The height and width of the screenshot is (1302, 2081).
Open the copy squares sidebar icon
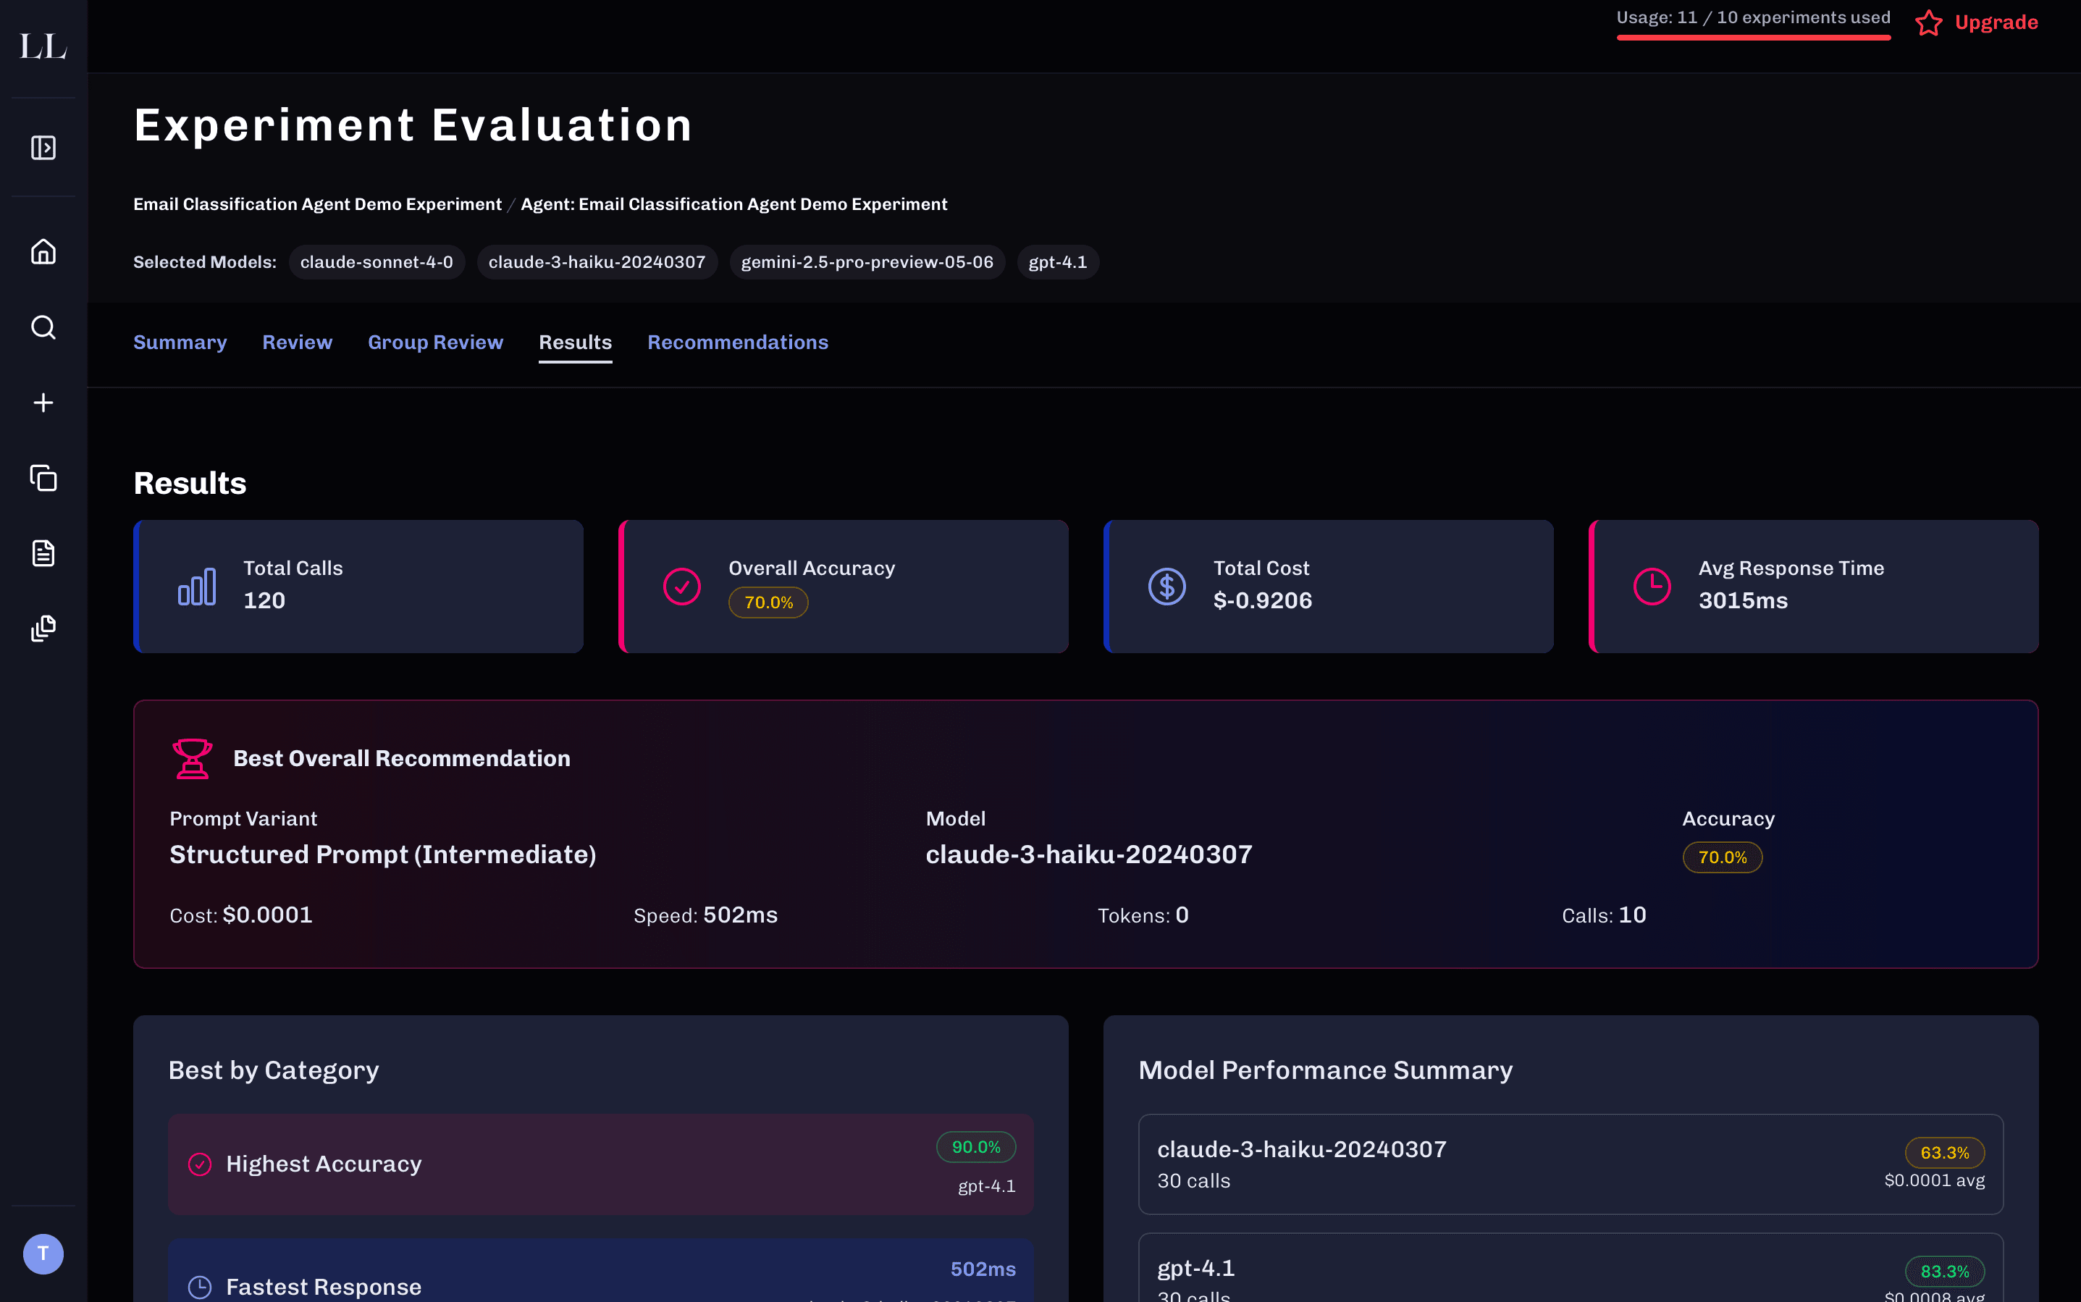point(43,478)
